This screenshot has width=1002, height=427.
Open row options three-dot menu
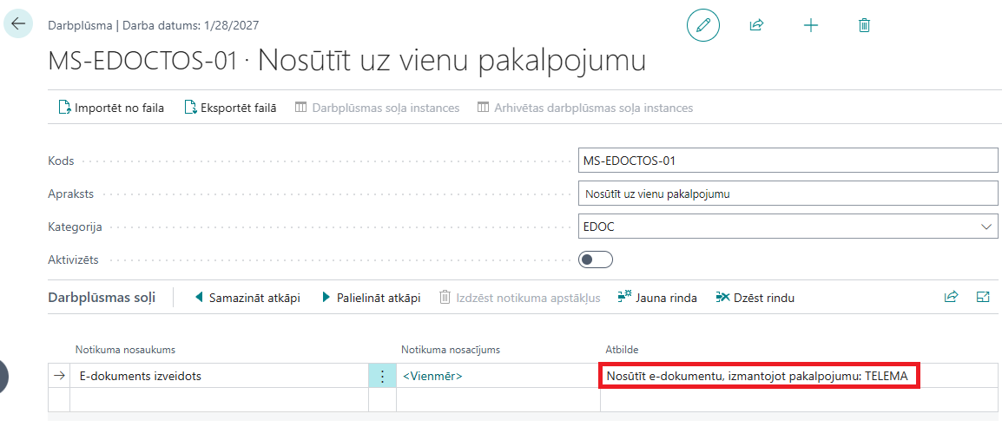[x=382, y=376]
